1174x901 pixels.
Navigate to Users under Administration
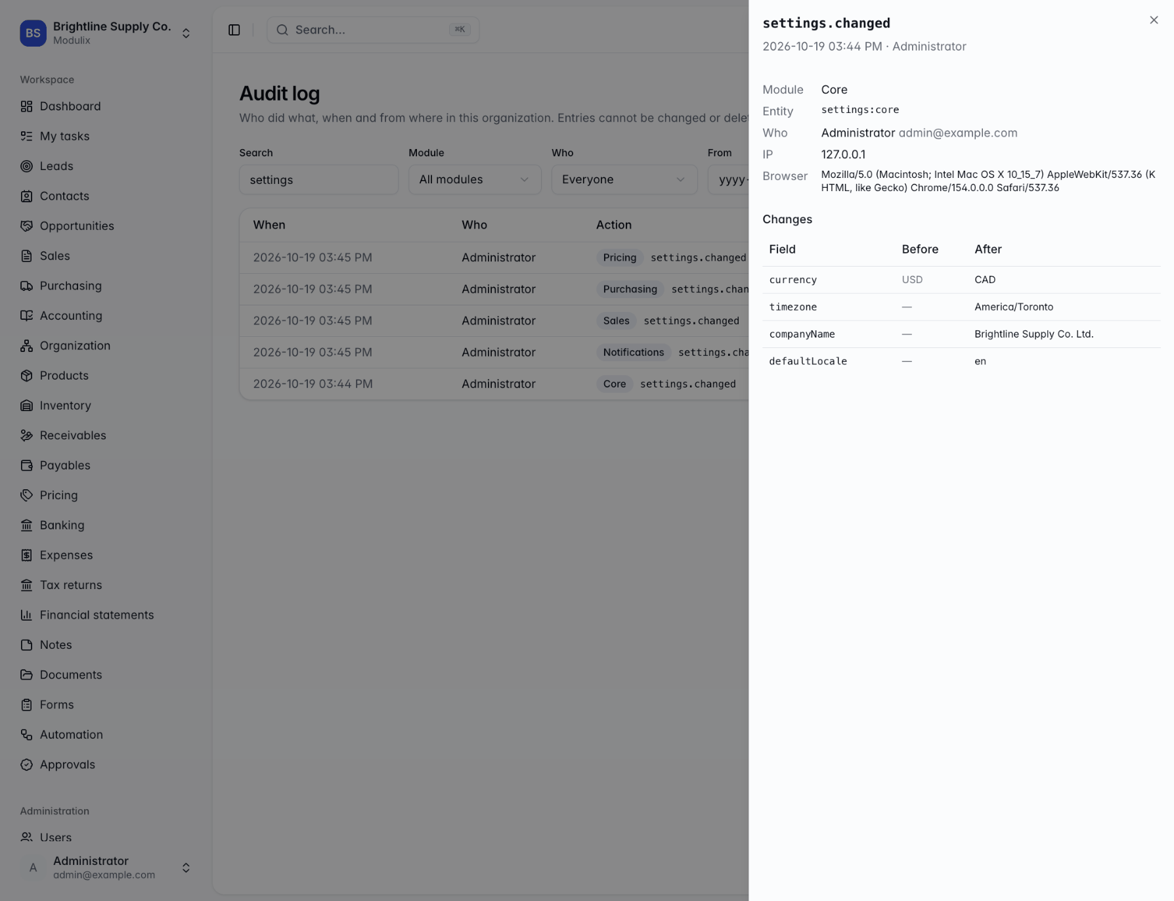pos(106,837)
